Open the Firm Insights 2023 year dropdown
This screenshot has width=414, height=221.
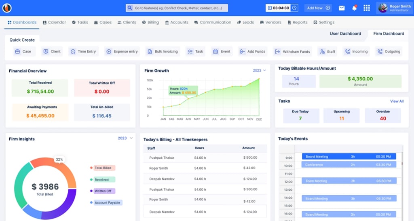coord(125,138)
